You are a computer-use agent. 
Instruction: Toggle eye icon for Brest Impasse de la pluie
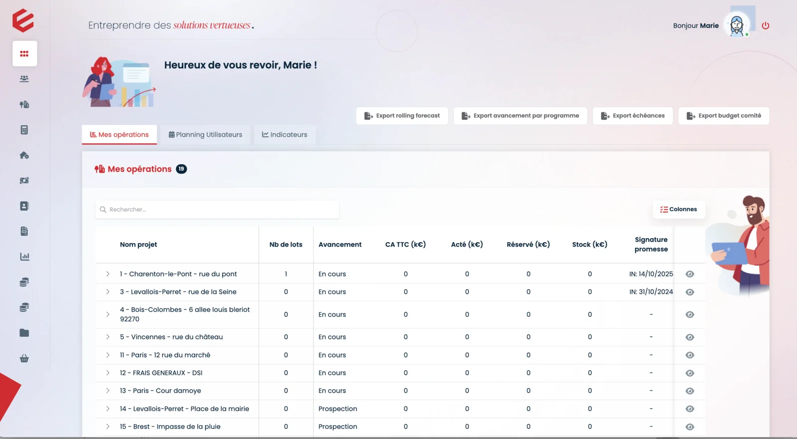(x=689, y=427)
